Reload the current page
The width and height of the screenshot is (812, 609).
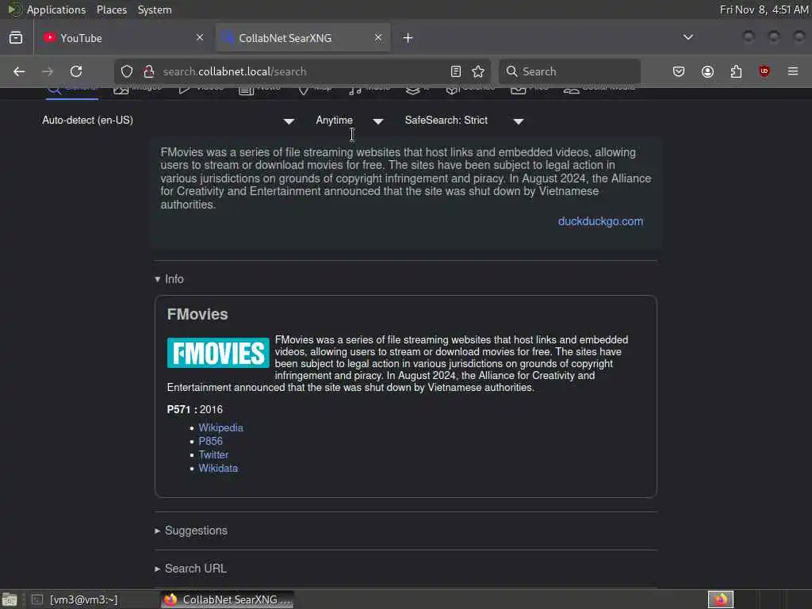(76, 71)
